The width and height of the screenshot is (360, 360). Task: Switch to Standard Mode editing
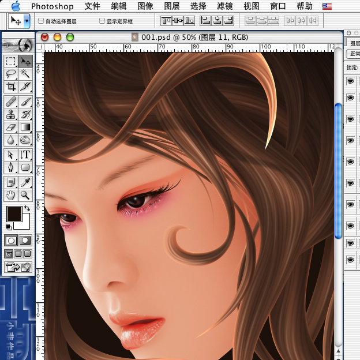(x=11, y=241)
